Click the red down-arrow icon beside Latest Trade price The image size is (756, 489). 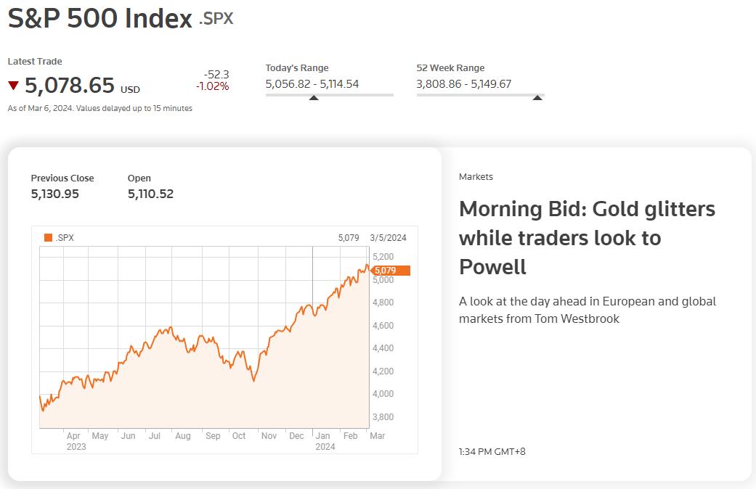pos(14,86)
